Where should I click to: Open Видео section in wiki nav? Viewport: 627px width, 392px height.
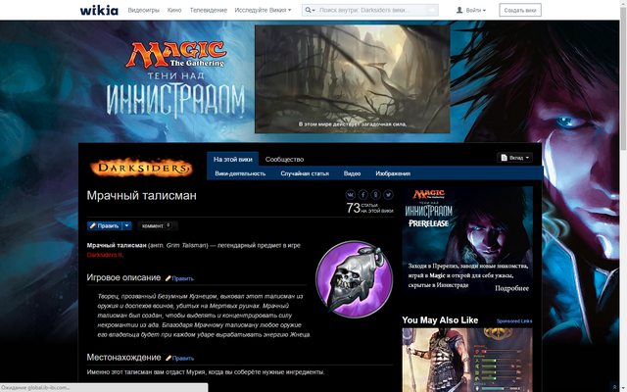click(352, 173)
